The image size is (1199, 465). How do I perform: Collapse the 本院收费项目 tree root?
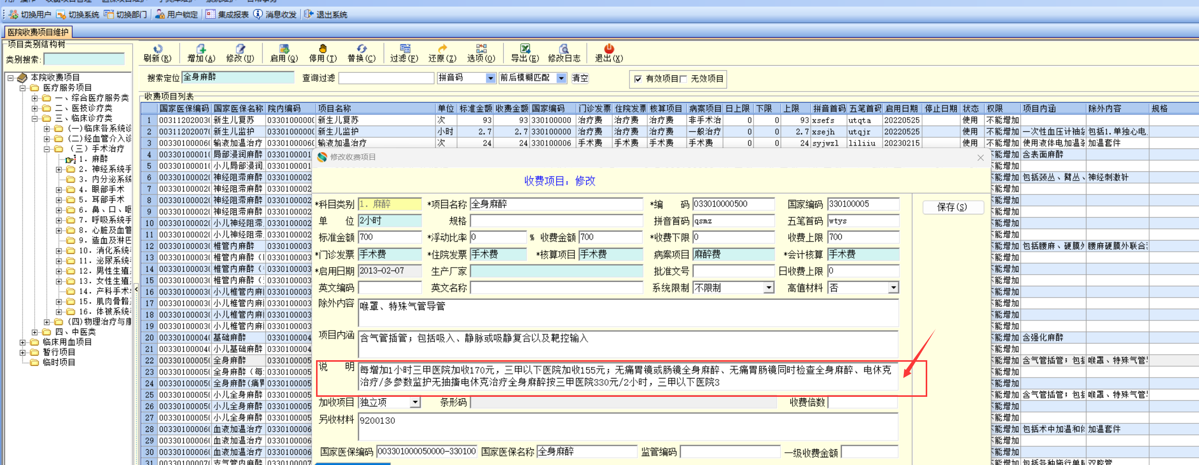tap(10, 78)
